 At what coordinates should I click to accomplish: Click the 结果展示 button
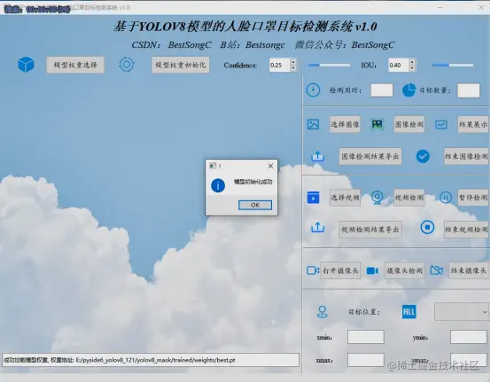pos(473,124)
